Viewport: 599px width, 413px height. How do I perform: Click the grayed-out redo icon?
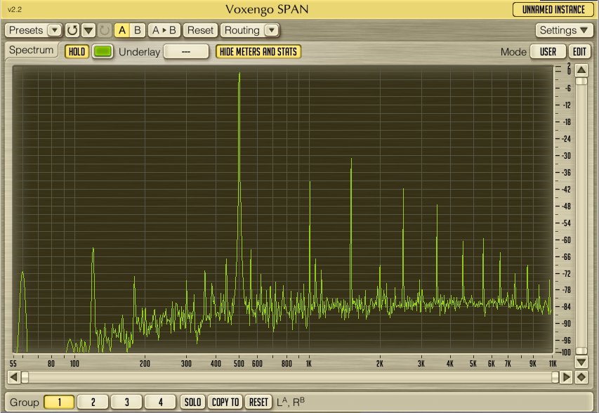(x=105, y=30)
